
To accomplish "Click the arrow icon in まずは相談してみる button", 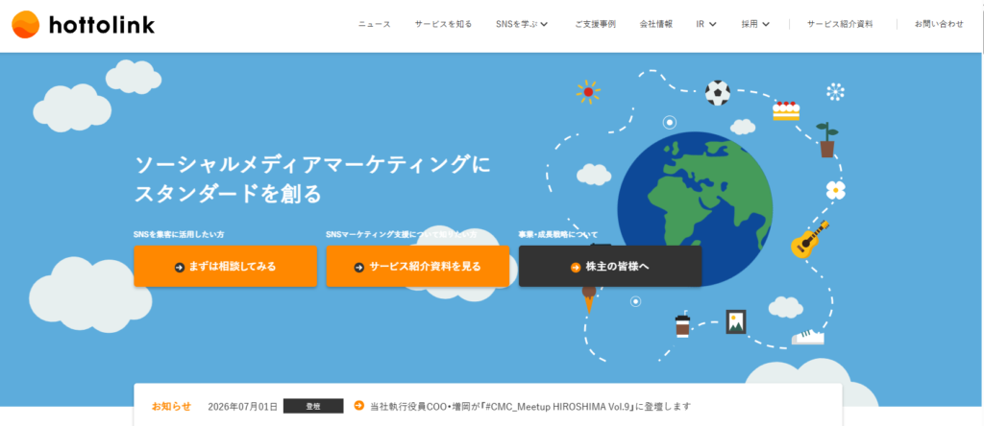I will [180, 267].
